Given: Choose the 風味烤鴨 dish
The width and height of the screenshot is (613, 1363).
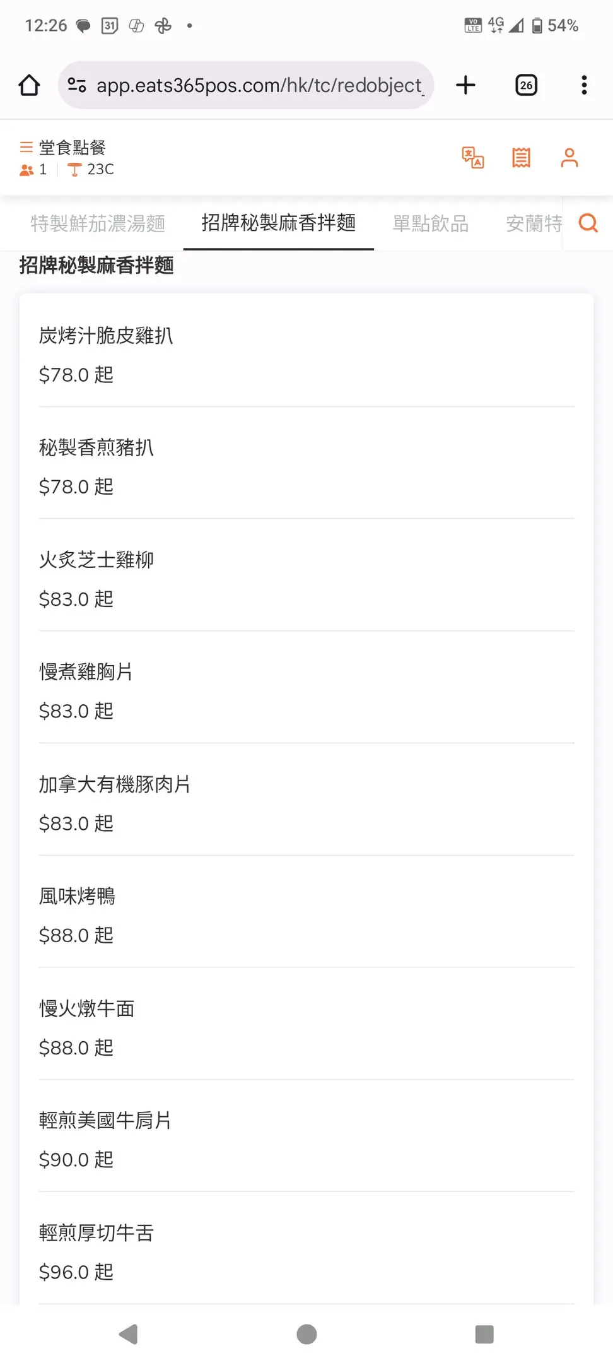Looking at the screenshot, I should (306, 914).
